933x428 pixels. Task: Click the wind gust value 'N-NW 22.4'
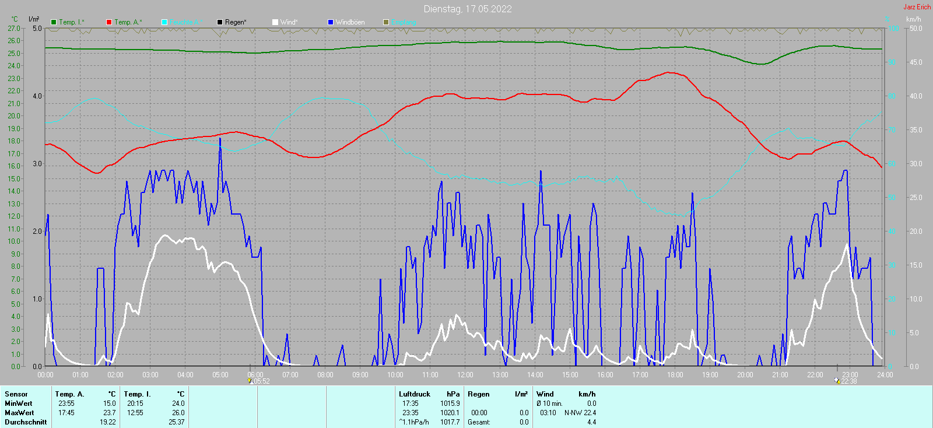[580, 413]
